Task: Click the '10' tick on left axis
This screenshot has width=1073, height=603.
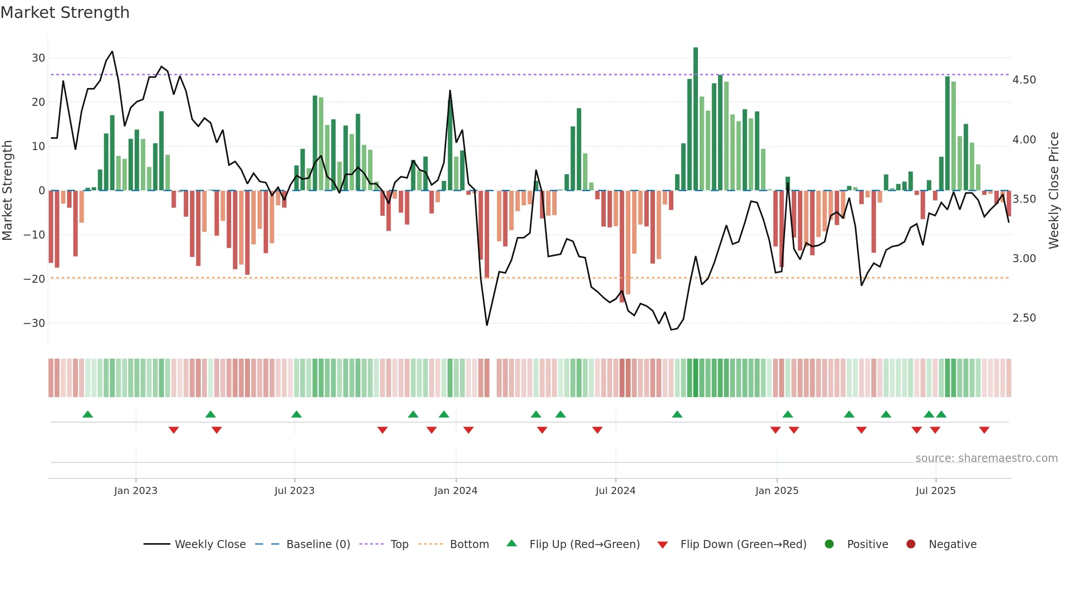Action: point(38,146)
